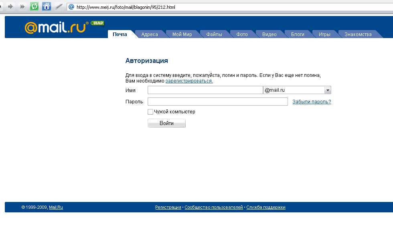393x236 pixels.
Task: Go to the home page via the house icon
Action: 47,6
